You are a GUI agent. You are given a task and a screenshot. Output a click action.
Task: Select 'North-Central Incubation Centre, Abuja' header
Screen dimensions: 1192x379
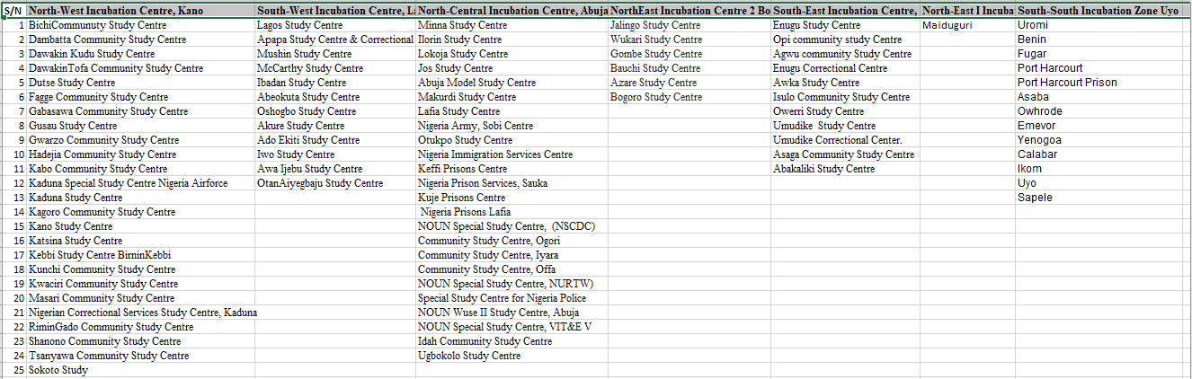(511, 11)
